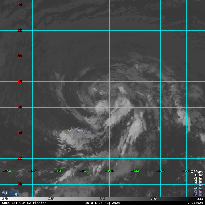205x205 pixels.
Task: Click the 24 latitude label
Action: pos(19,5)
